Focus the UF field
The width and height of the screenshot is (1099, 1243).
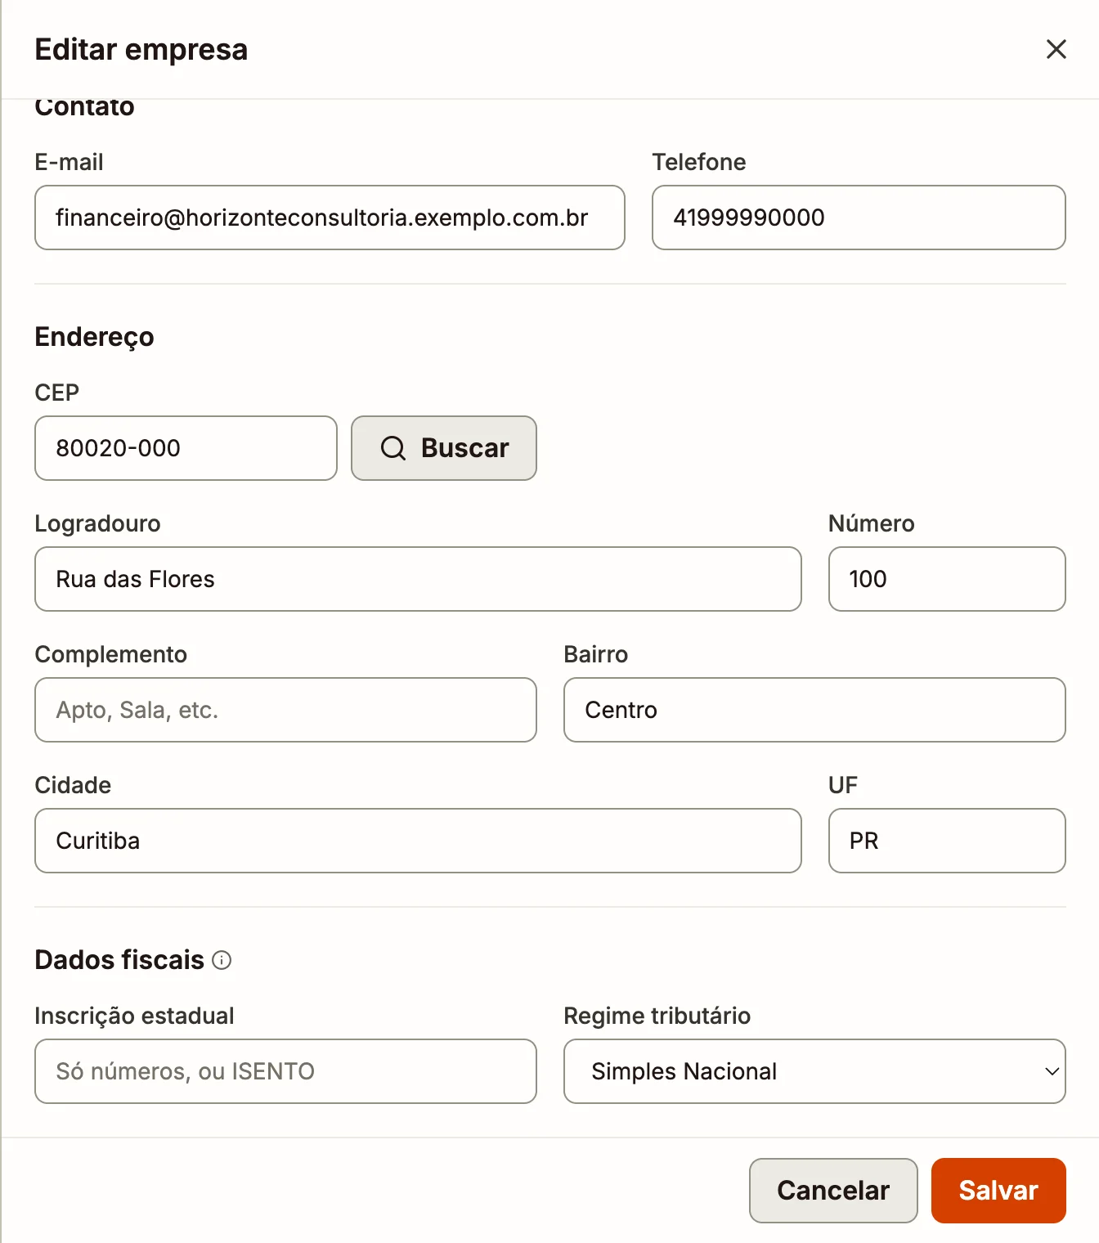[x=947, y=841]
